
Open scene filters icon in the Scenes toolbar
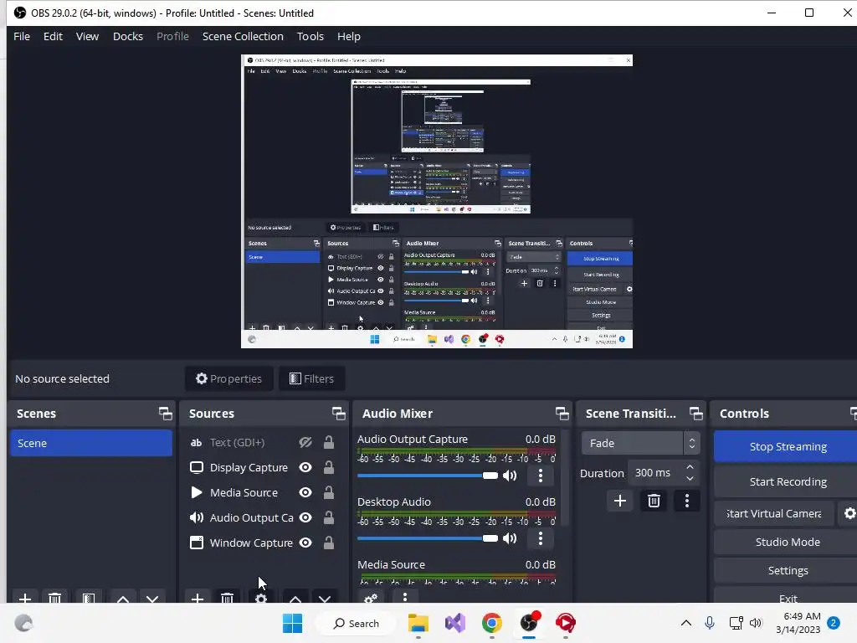[x=89, y=598]
